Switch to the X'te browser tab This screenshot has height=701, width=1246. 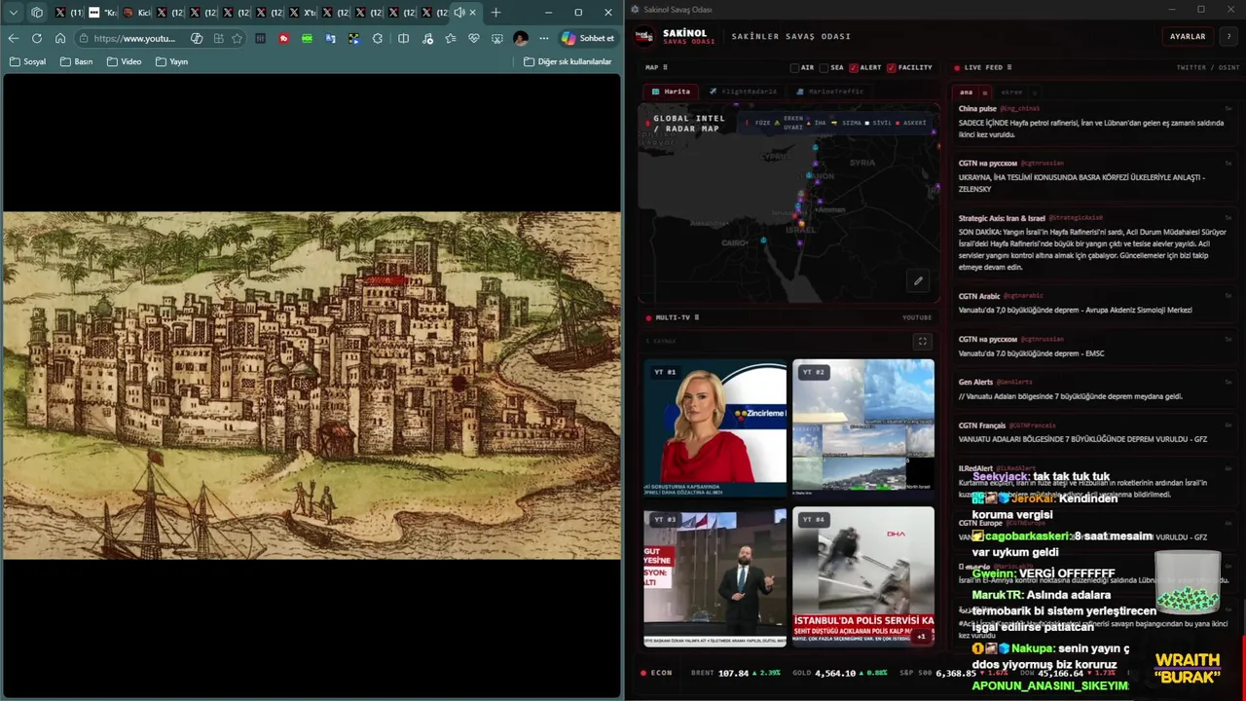303,13
